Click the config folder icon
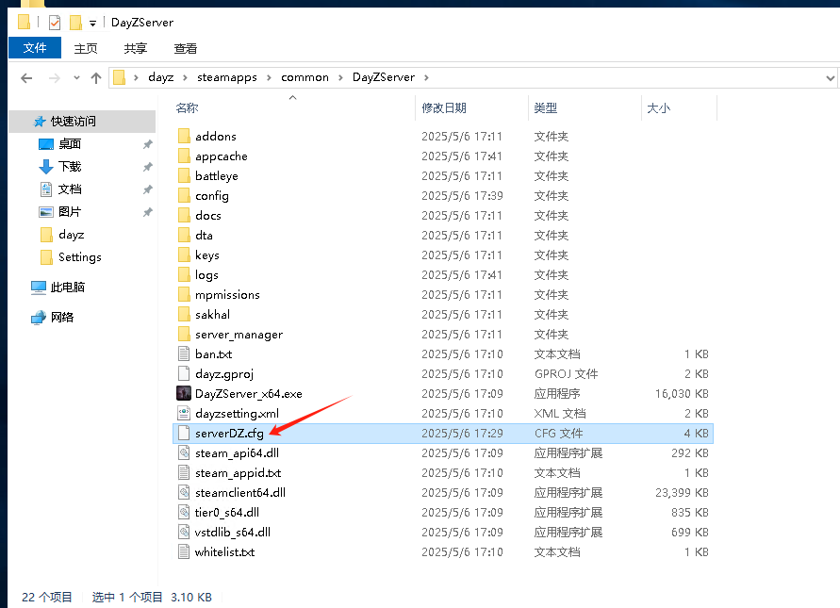Image resolution: width=840 pixels, height=608 pixels. (184, 195)
